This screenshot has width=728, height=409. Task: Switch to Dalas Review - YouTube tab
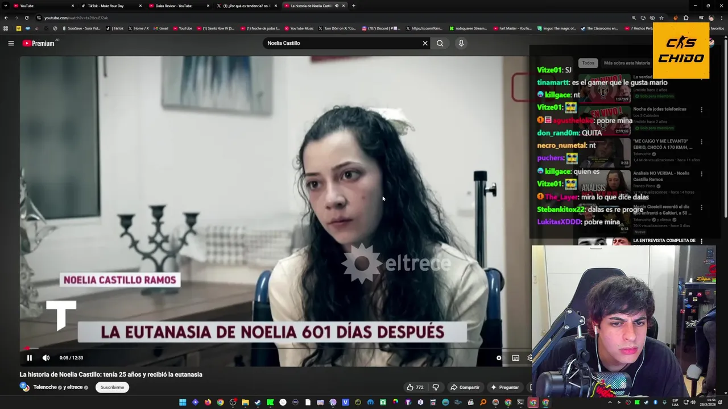178,6
